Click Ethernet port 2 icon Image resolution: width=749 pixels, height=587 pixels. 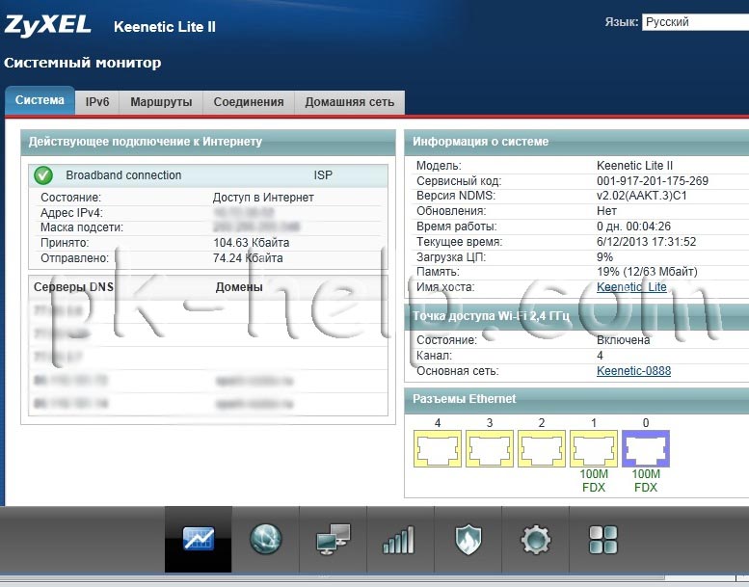(542, 448)
